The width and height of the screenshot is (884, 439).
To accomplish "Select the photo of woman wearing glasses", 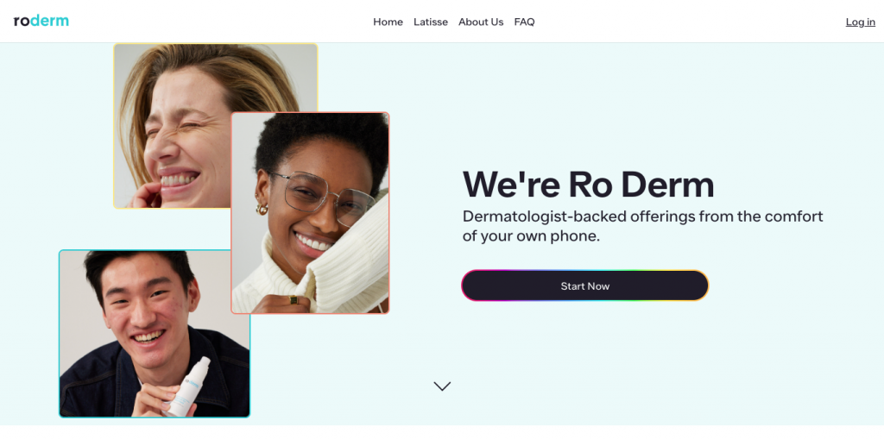I will pyautogui.click(x=310, y=212).
